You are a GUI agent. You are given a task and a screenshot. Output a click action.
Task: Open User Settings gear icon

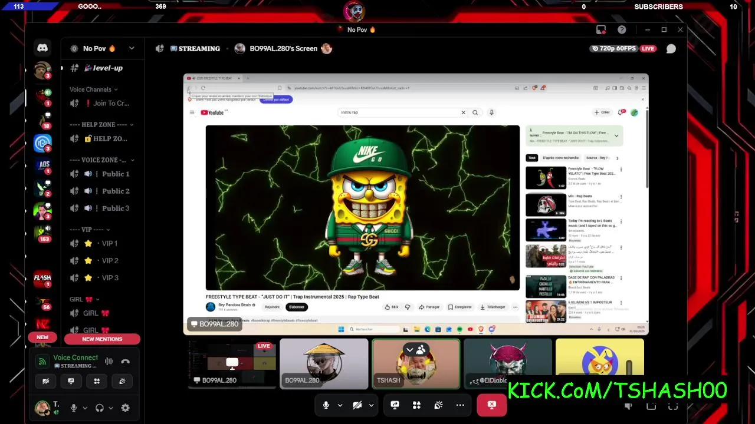point(125,408)
